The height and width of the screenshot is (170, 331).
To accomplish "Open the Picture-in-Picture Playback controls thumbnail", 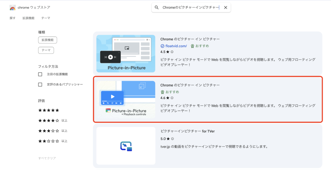I will (126, 100).
